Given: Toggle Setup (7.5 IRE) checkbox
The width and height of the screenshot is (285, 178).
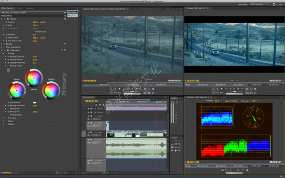Looking at the screenshot, I should coord(223,101).
